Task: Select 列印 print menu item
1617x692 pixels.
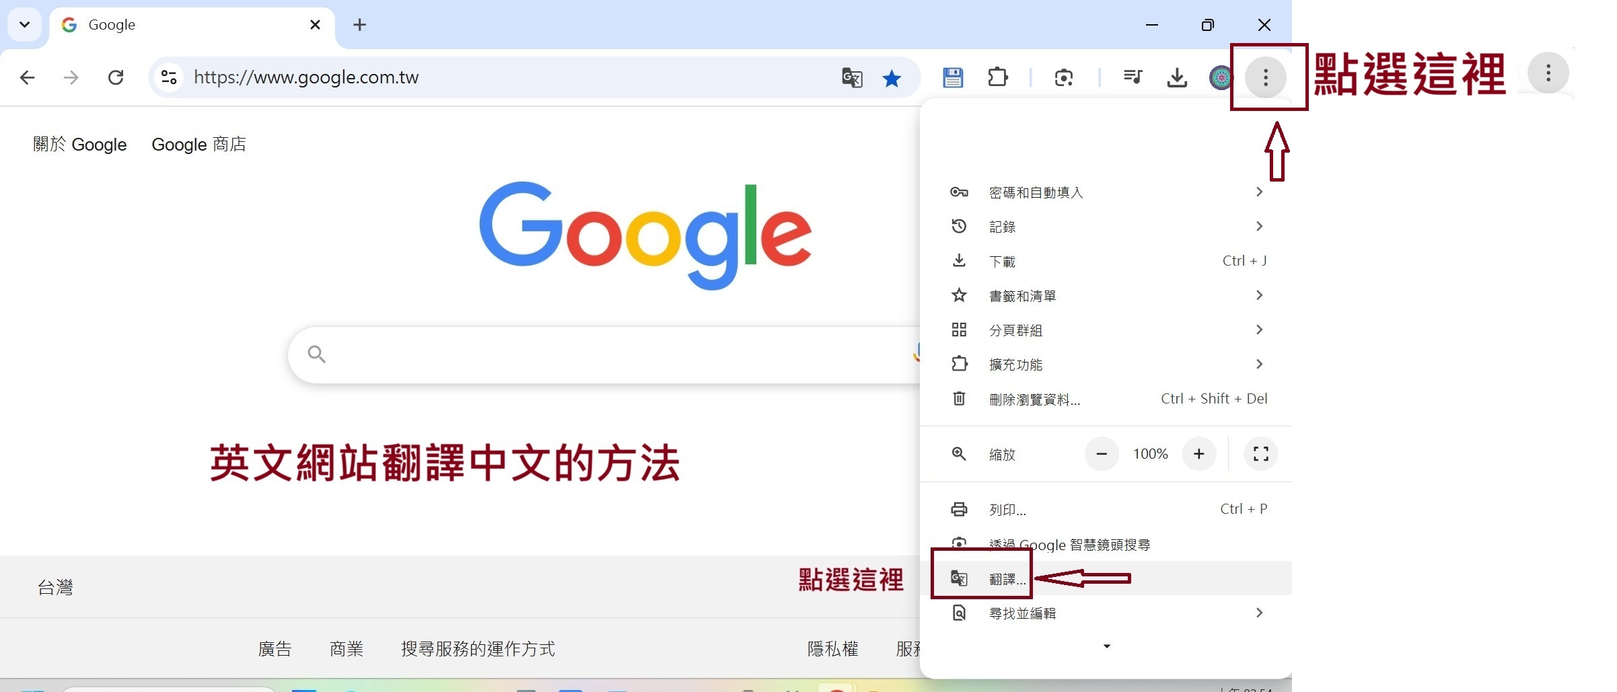Action: point(1106,509)
